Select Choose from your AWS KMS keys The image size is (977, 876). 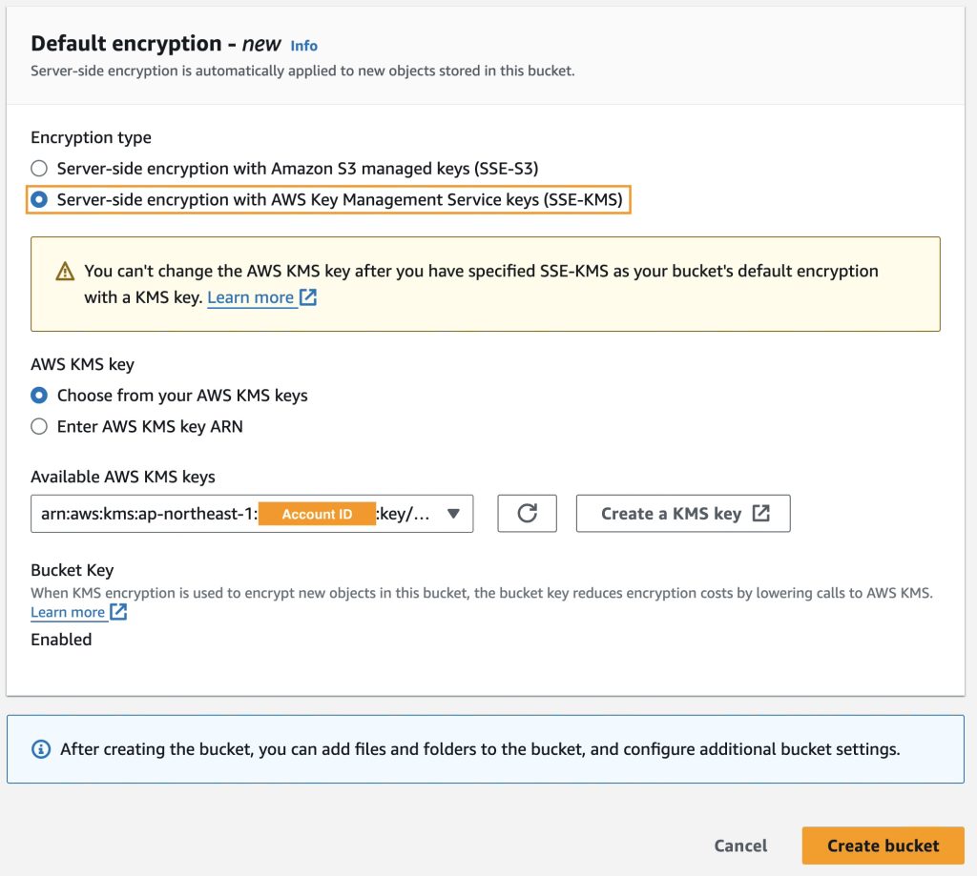pyautogui.click(x=39, y=395)
